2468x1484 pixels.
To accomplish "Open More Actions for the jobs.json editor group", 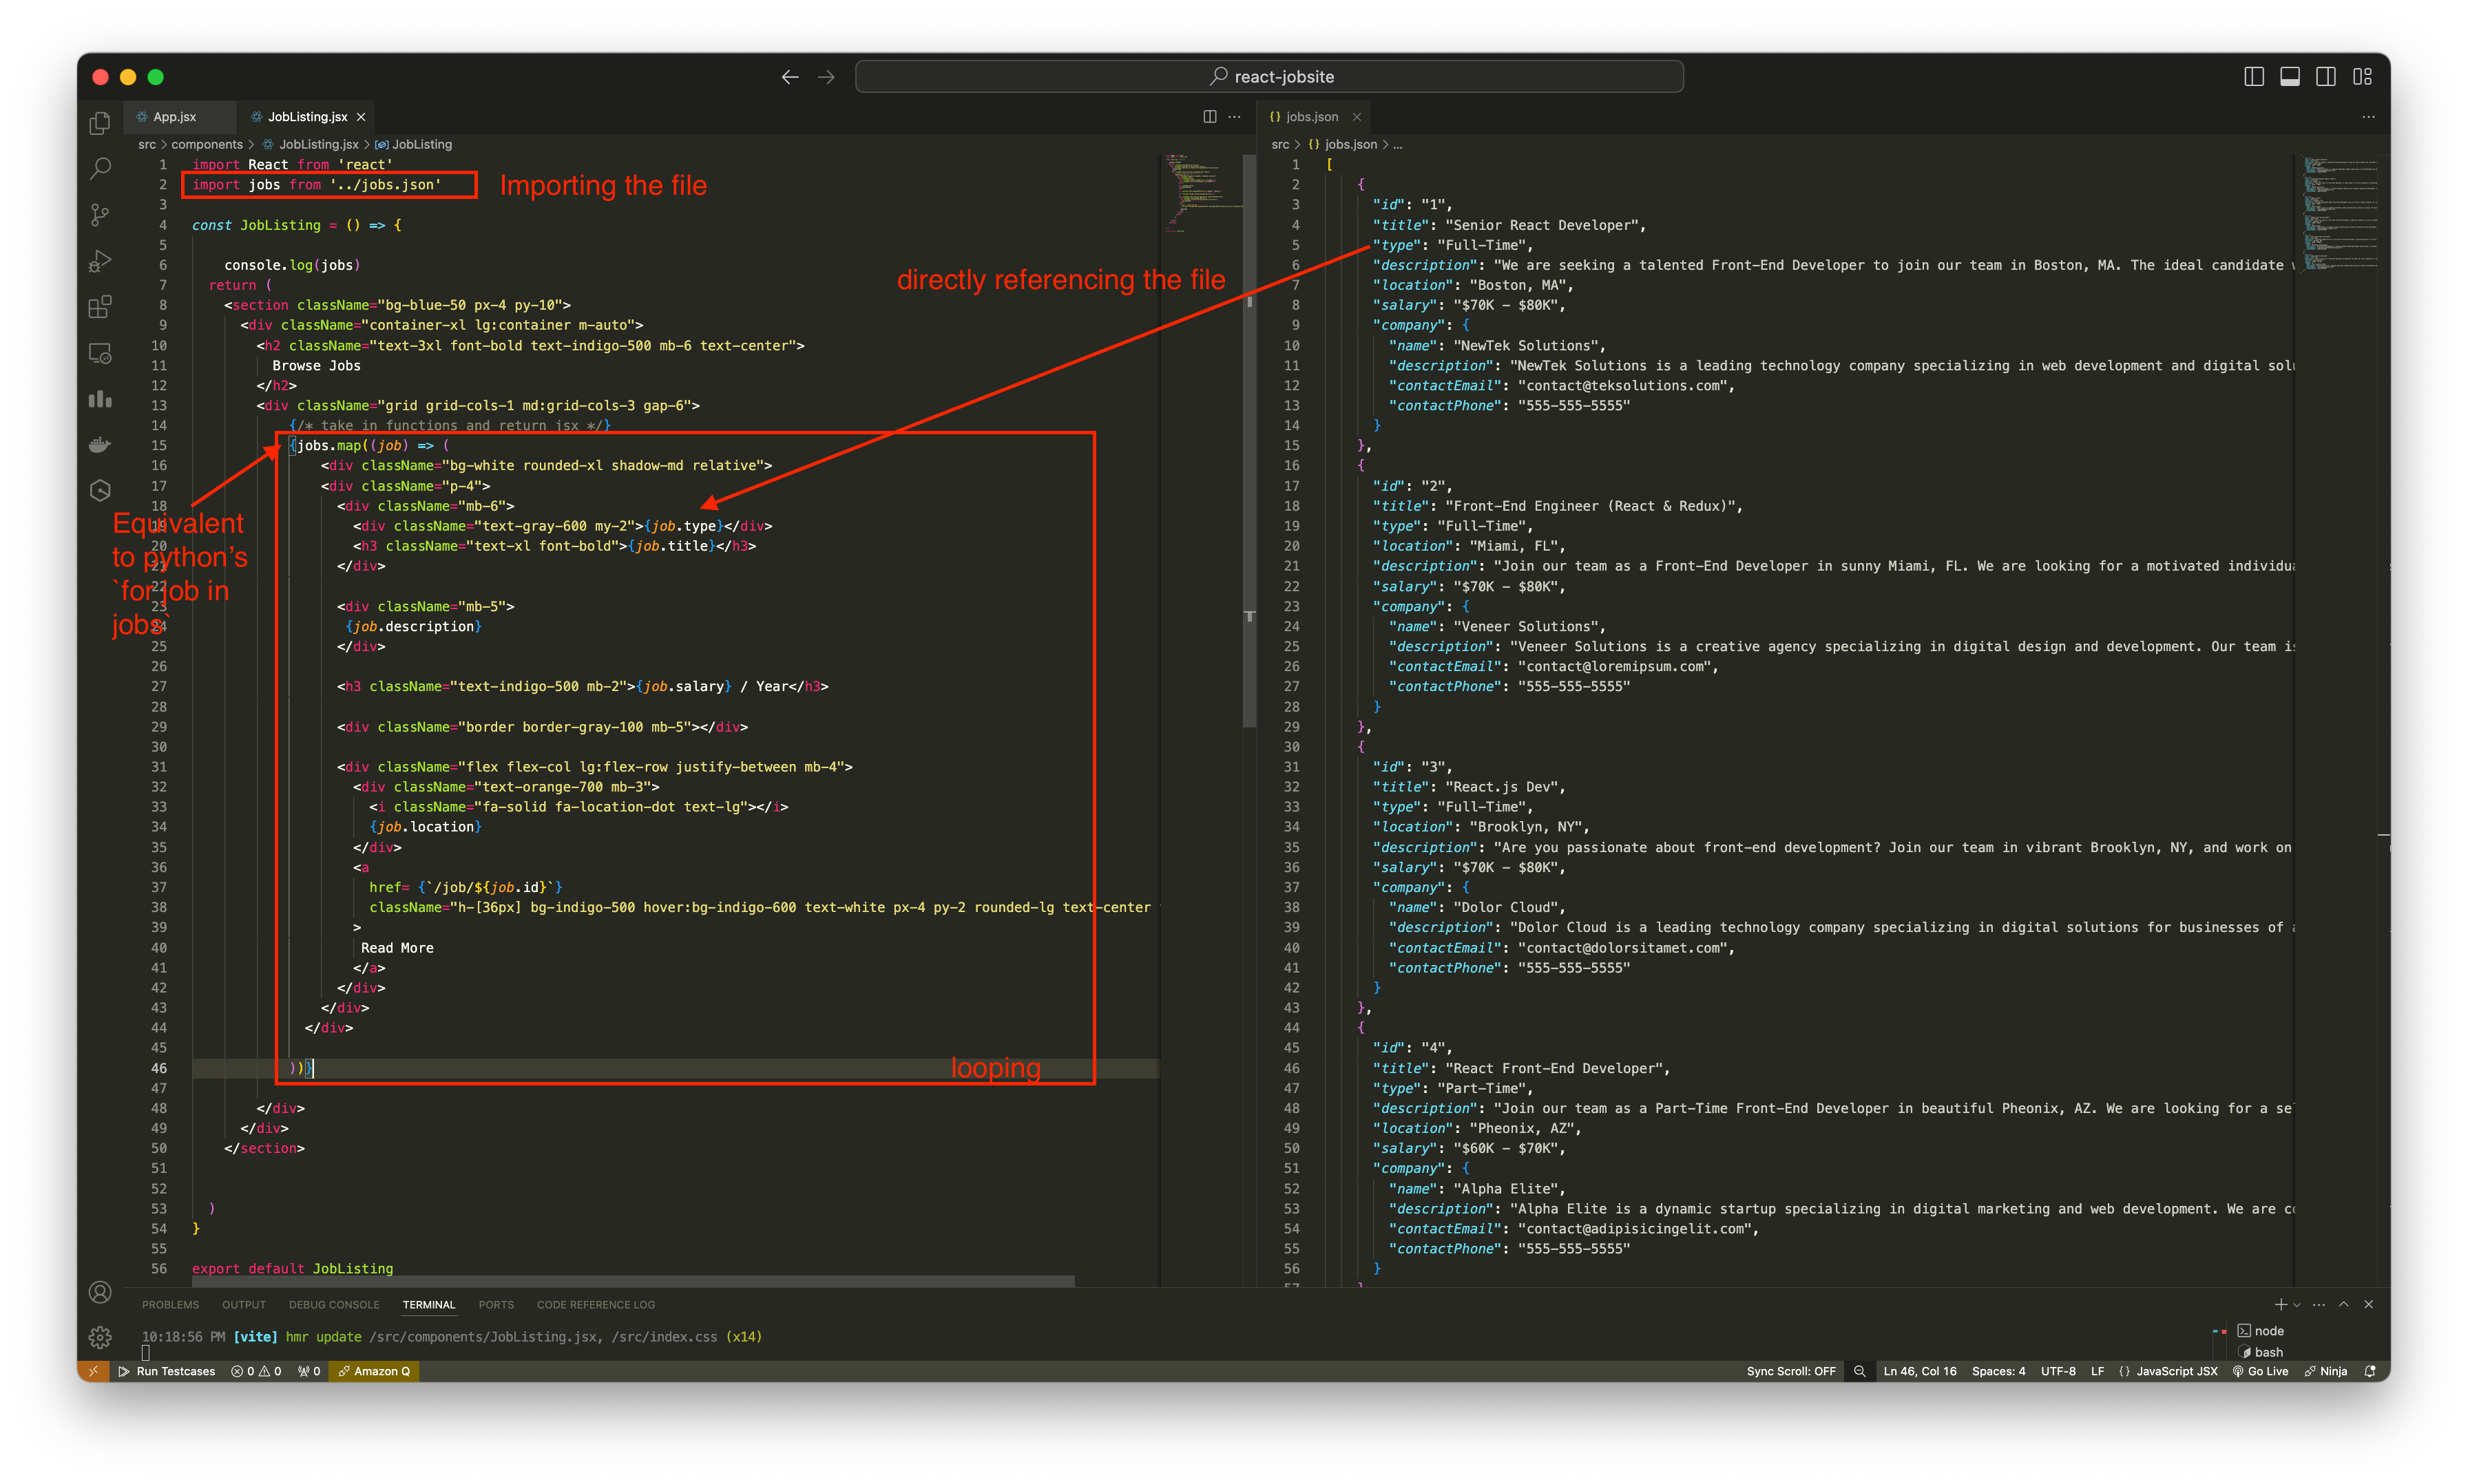I will [x=2368, y=117].
